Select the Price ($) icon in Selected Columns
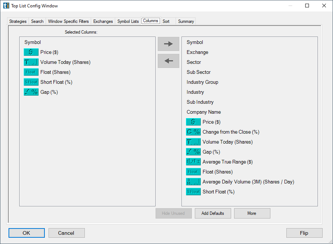 click(31, 52)
